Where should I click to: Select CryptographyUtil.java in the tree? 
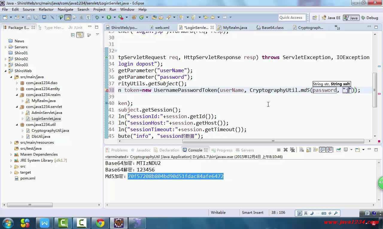(x=50, y=131)
